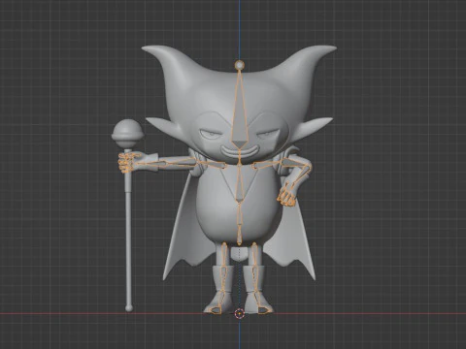Click the small ball at staff bottom
This screenshot has height=349, width=466.
(x=129, y=308)
